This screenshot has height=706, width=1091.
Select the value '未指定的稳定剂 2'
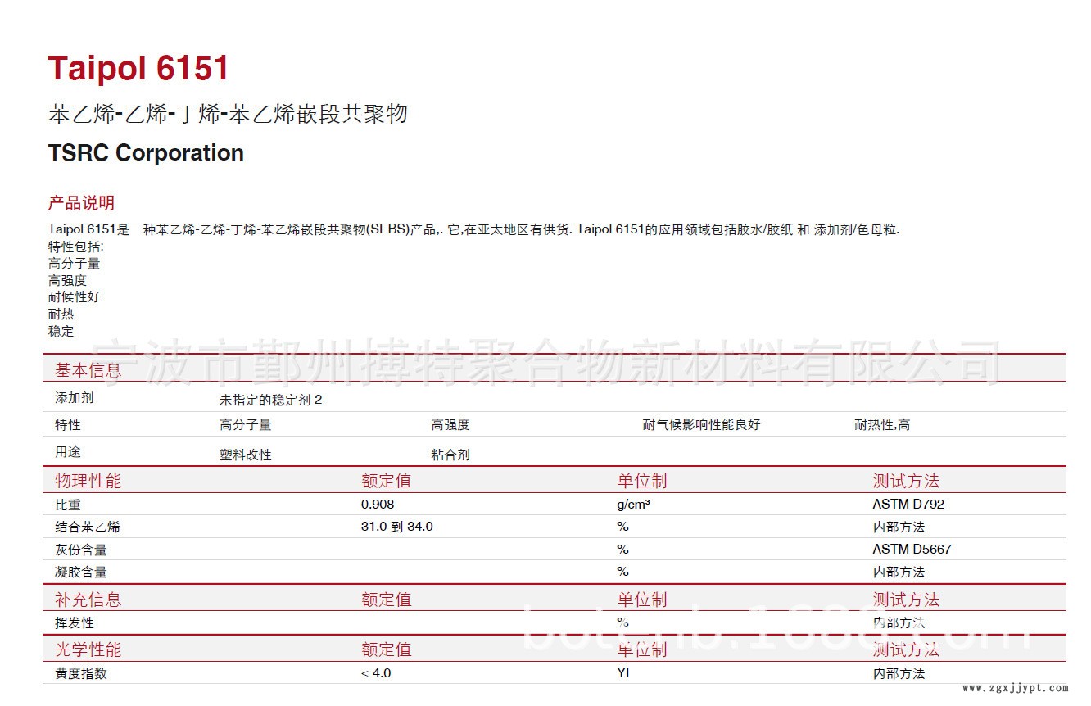271,401
